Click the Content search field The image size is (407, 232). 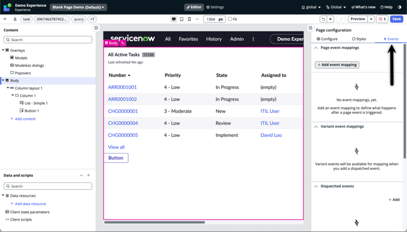tap(48, 40)
